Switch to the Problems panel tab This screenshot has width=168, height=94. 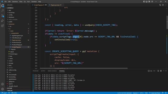click(x=35, y=71)
